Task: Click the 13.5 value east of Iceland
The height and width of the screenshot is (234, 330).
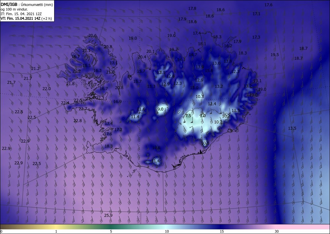Action: tap(292, 128)
